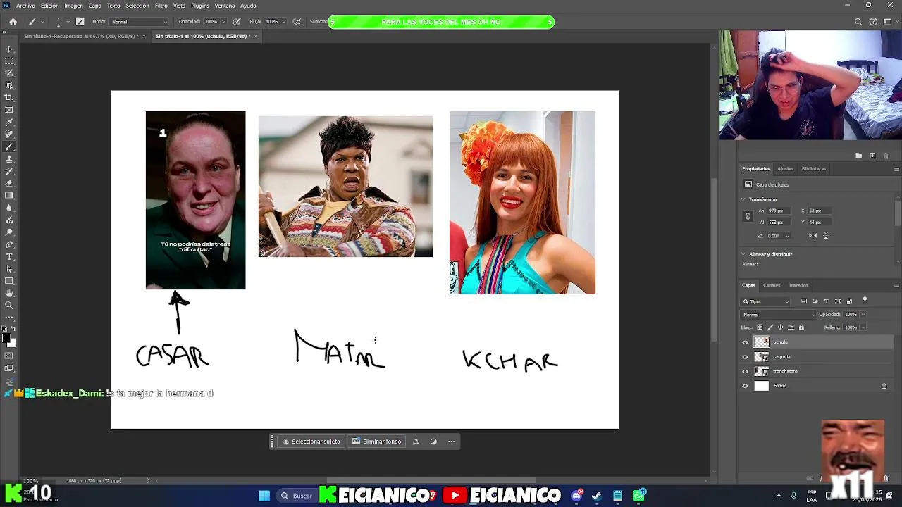902x507 pixels.
Task: Open layer blend mode Normal dropdown
Action: tap(778, 315)
